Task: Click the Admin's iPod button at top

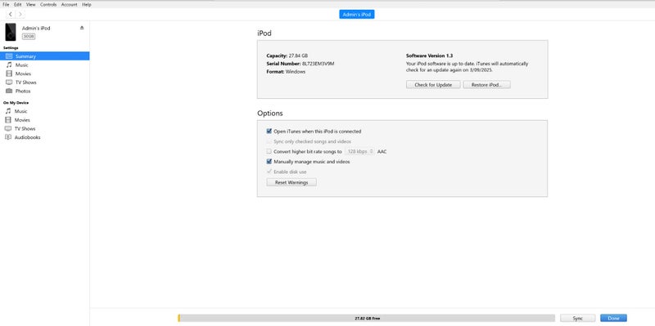Action: [357, 14]
